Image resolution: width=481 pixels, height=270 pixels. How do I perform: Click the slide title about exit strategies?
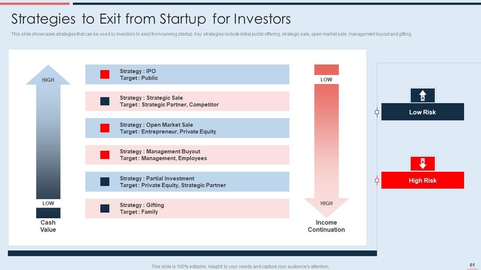(x=151, y=19)
